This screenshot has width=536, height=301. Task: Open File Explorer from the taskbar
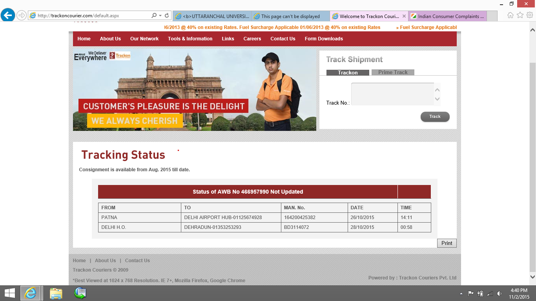[x=56, y=293]
